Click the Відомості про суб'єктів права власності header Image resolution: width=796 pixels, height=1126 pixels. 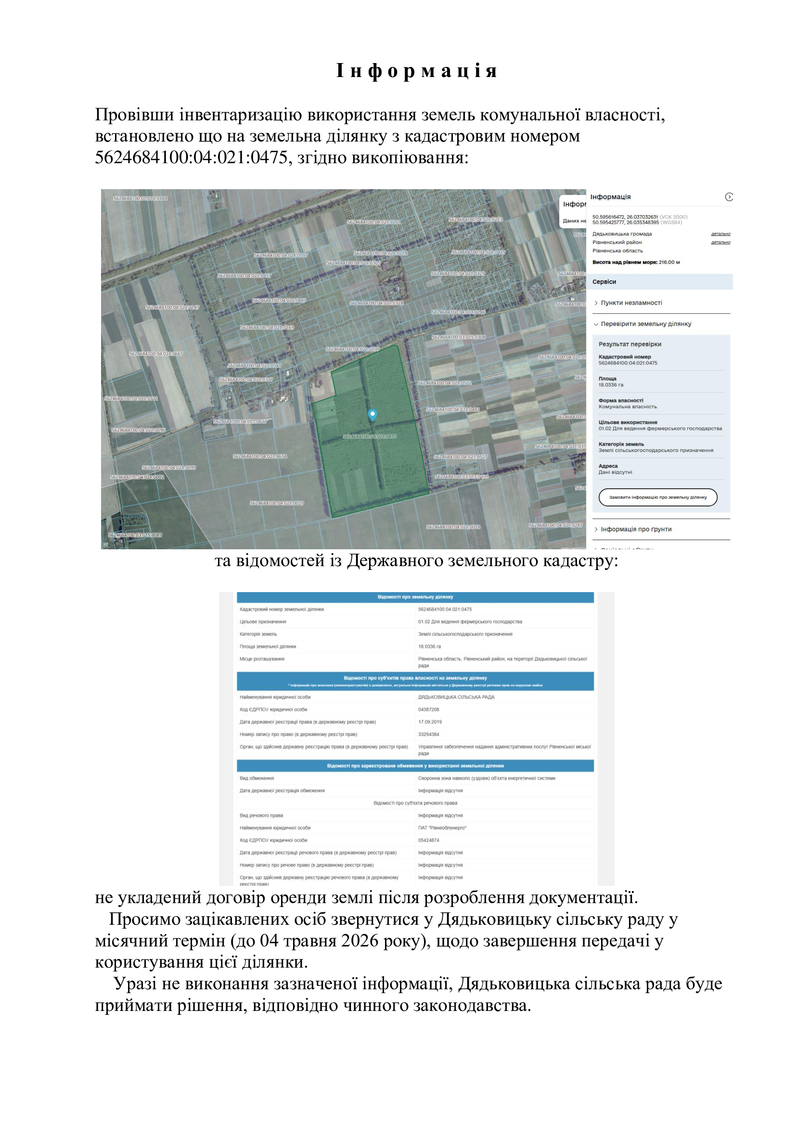[415, 678]
